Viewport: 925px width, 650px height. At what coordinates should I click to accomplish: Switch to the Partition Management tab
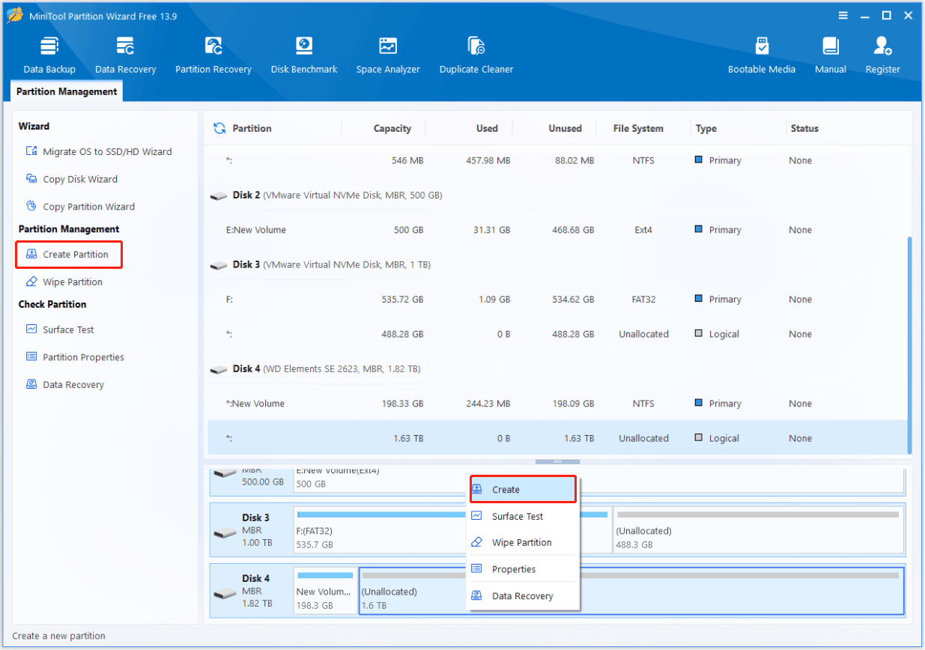tap(67, 91)
